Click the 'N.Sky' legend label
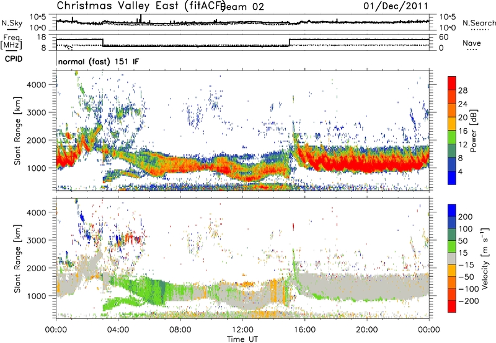Screen dimensions: 496x343 tap(12, 23)
